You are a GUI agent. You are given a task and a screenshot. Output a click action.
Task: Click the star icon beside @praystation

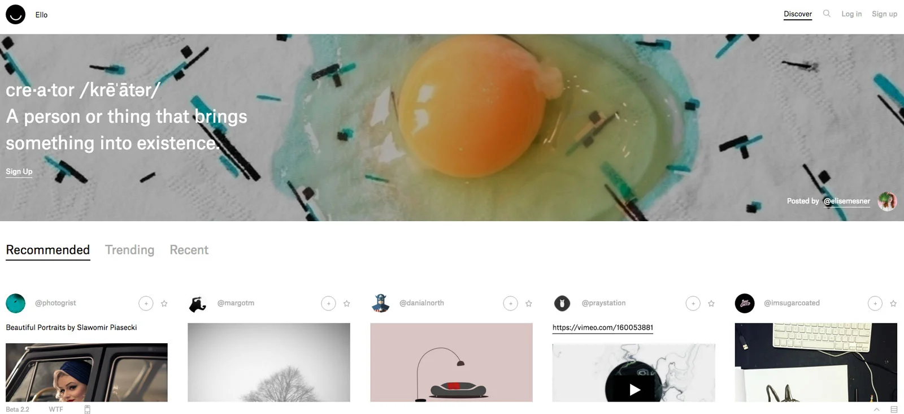tap(711, 304)
